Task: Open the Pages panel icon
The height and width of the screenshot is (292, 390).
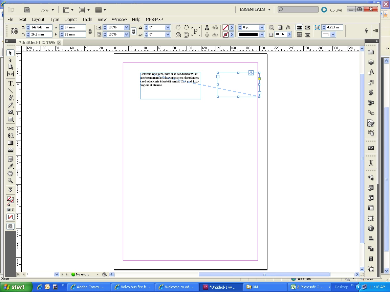Action: [x=371, y=52]
